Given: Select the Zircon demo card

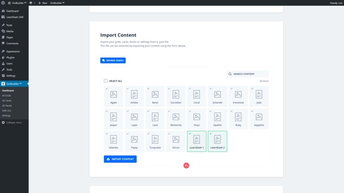Looking at the screenshot, I should click(x=176, y=141).
